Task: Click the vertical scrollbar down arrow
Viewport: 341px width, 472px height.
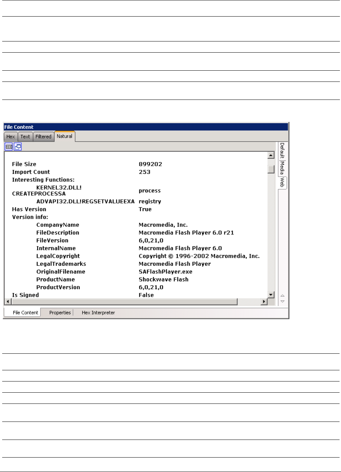Action: click(271, 294)
